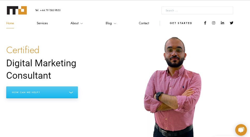Open the Contact menu item
The image size is (250, 137).
(144, 23)
